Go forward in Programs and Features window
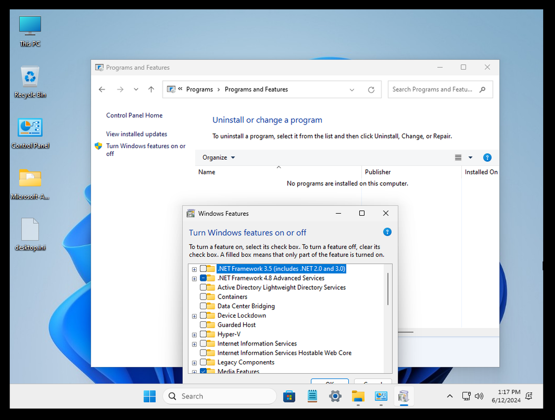 click(120, 89)
